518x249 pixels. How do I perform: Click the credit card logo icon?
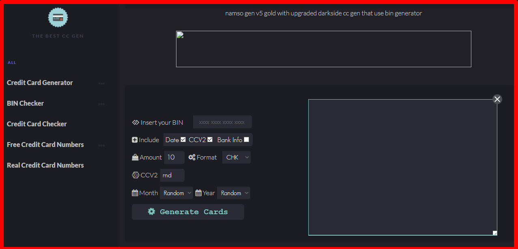(58, 17)
